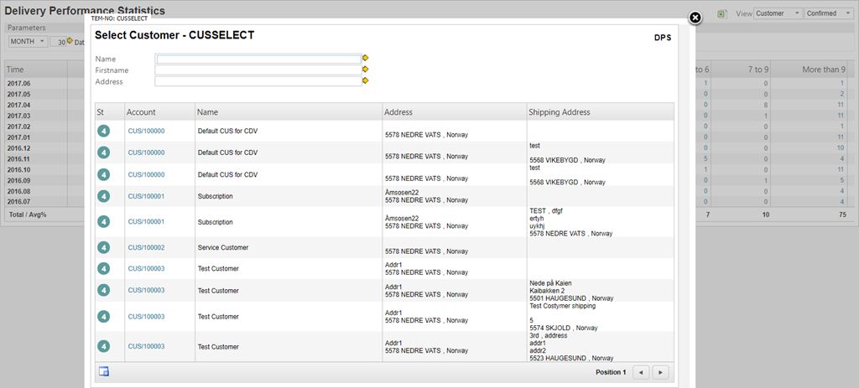Open the Customer view dropdown
This screenshot has width=859, height=388.
tap(778, 13)
